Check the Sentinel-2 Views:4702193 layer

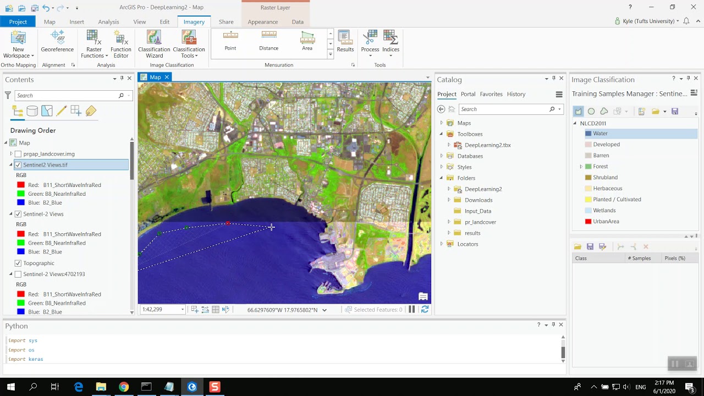click(x=18, y=274)
